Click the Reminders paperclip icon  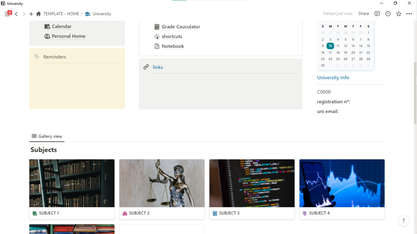pos(37,56)
